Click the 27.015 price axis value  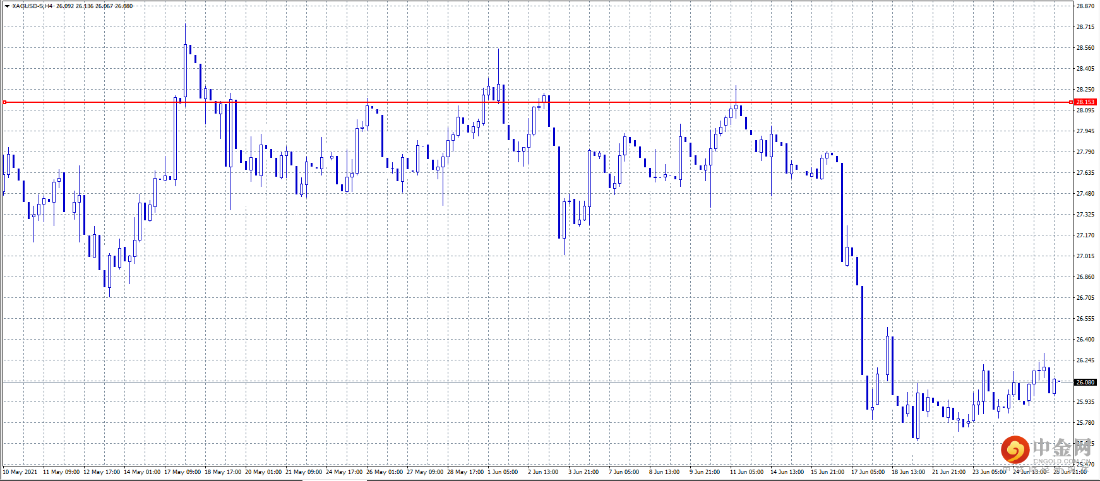1085,256
